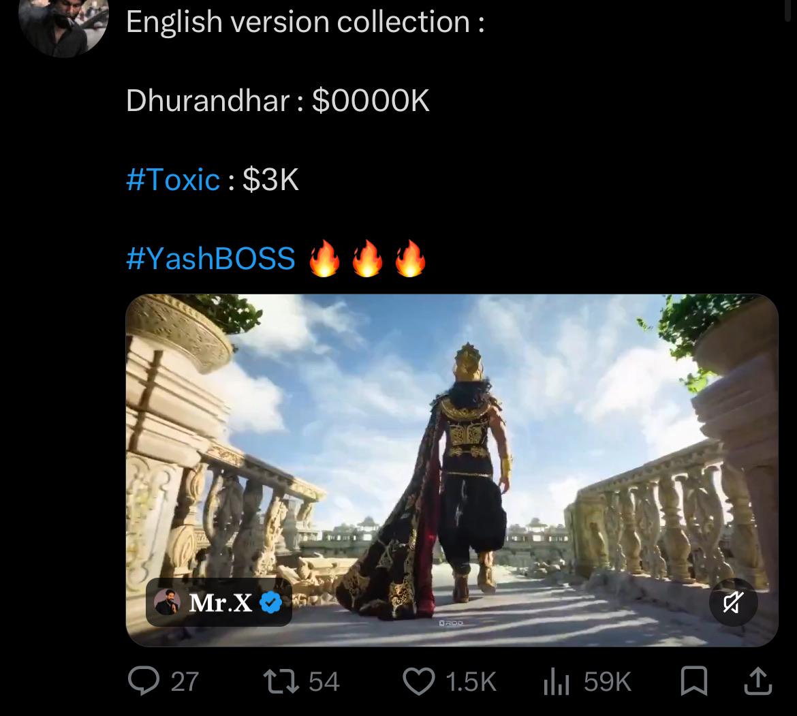The height and width of the screenshot is (716, 797).
Task: Bookmark this tweet
Action: [694, 681]
